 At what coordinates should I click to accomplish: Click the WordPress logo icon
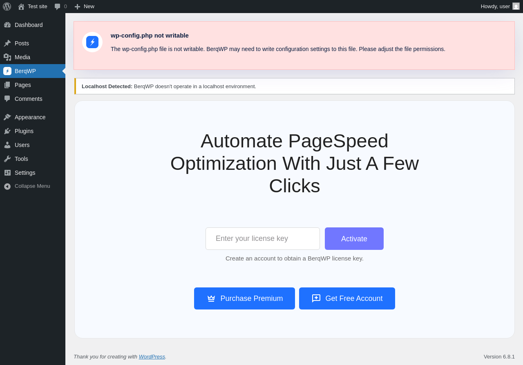pos(7,7)
